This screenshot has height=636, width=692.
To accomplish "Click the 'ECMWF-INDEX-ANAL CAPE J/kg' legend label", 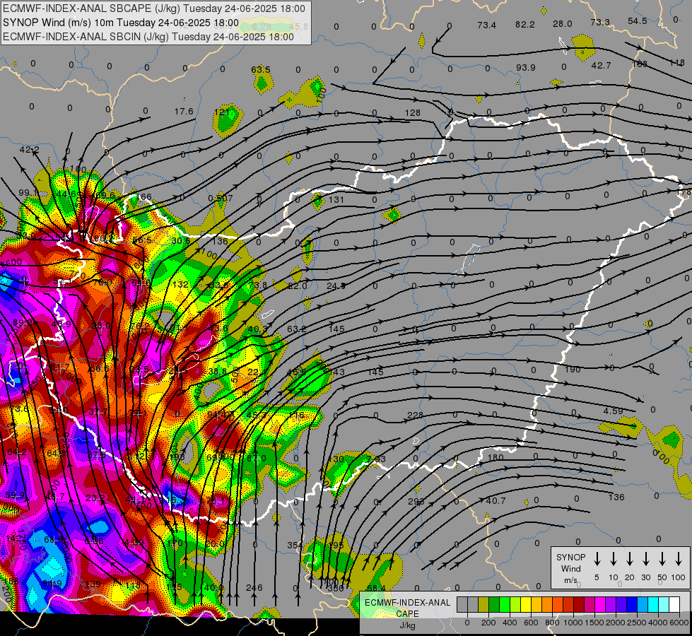I will click(x=407, y=613).
